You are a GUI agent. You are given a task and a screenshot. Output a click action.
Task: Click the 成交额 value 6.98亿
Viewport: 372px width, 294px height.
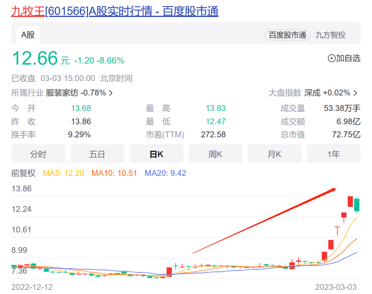point(349,122)
